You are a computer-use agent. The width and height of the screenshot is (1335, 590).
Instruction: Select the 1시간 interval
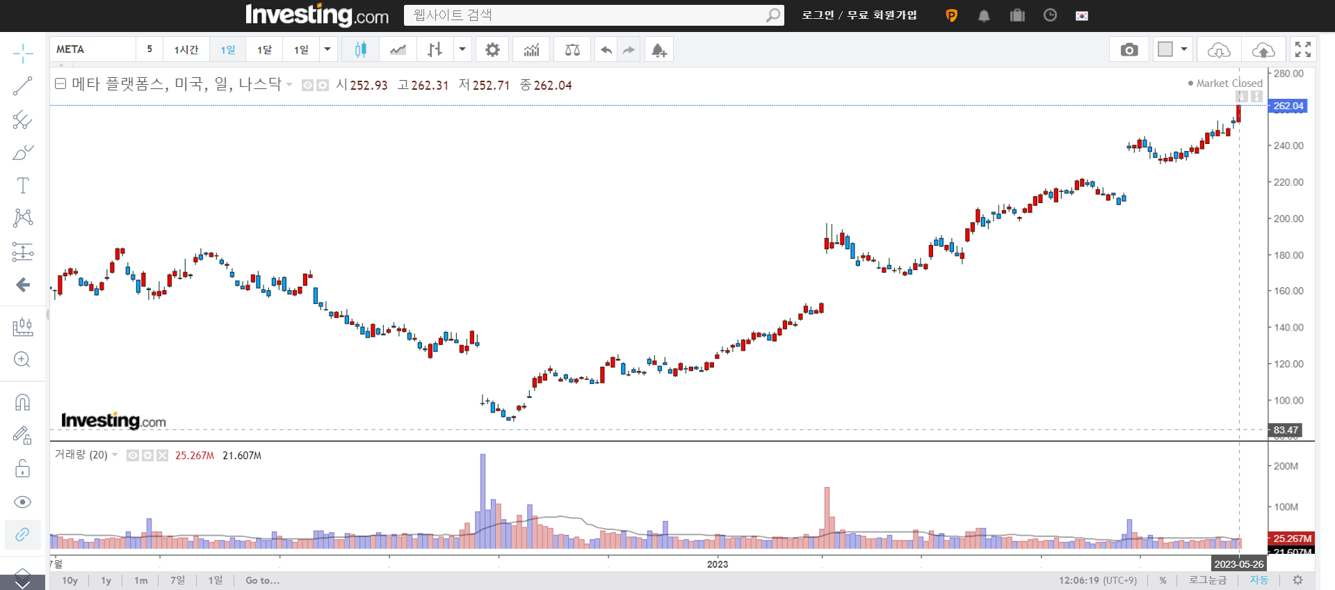pos(186,49)
